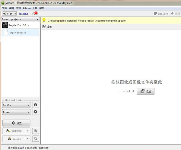181x150 pixels.
Task: Click the skin info icon button
Action: tap(36, 105)
